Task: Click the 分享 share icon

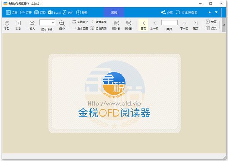Action: tap(163, 13)
